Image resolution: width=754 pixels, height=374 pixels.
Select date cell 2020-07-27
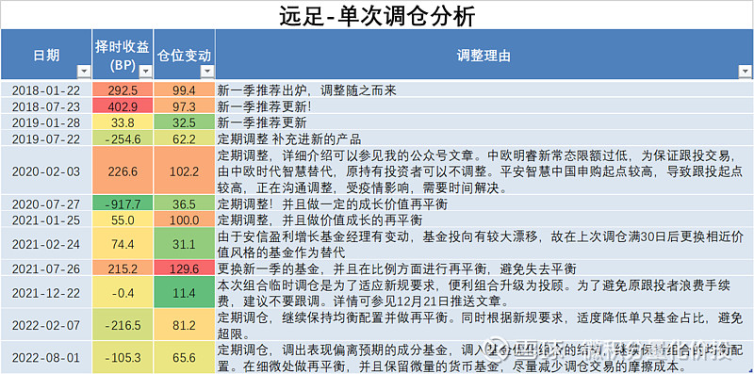click(x=46, y=203)
